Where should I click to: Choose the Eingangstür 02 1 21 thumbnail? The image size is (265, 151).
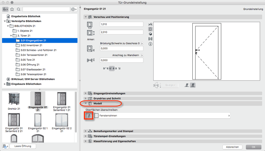point(38,123)
